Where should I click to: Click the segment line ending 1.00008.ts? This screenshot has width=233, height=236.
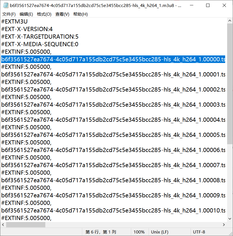point(113,180)
